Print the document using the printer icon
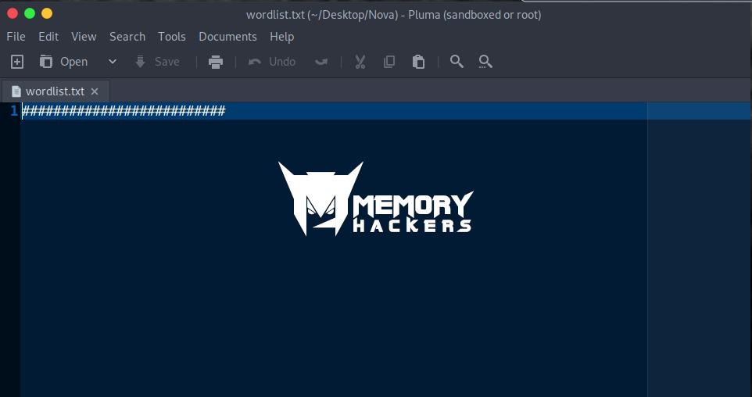This screenshot has height=397, width=752. 216,62
